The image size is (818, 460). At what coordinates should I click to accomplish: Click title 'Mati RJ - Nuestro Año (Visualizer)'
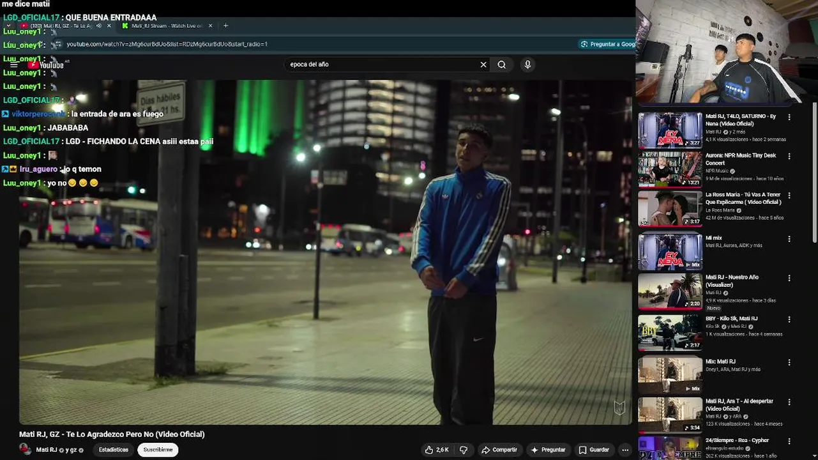click(732, 281)
